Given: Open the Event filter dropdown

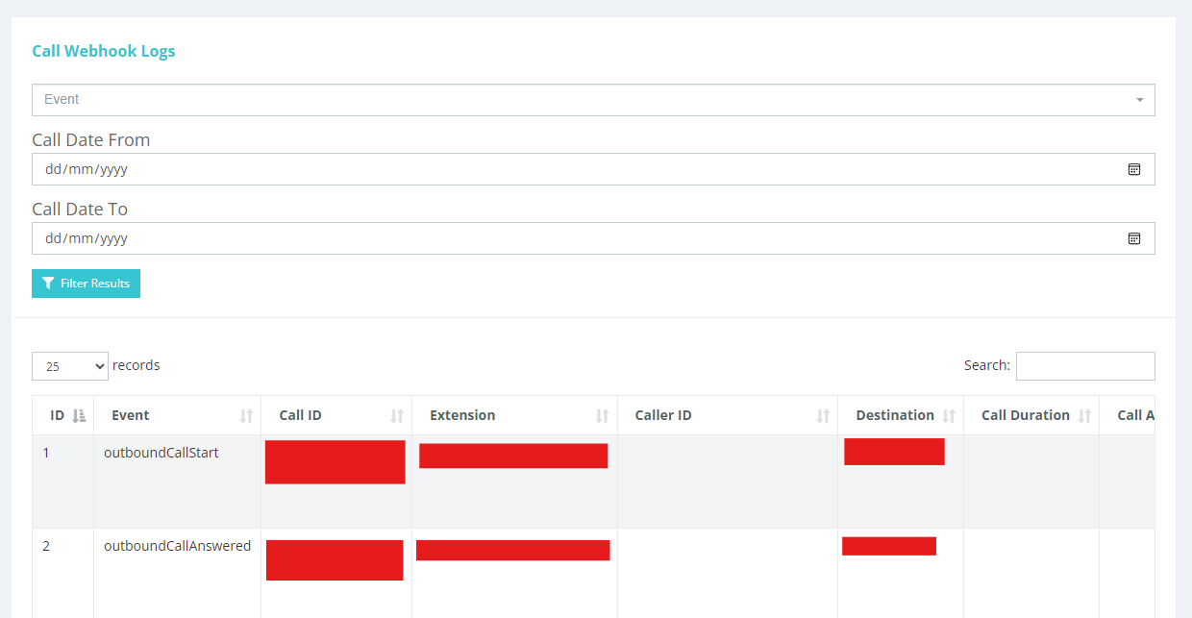Looking at the screenshot, I should tap(593, 99).
